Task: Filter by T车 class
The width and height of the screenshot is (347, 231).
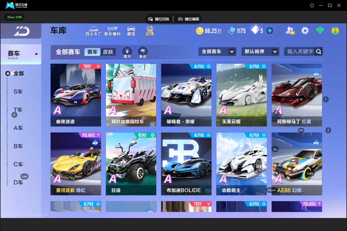Action: coord(18,110)
